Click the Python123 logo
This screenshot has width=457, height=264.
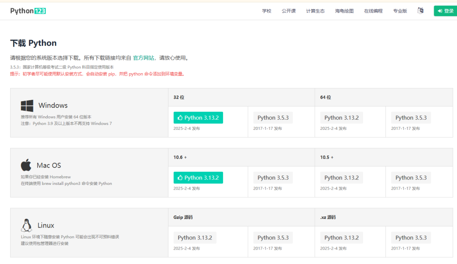click(x=28, y=11)
